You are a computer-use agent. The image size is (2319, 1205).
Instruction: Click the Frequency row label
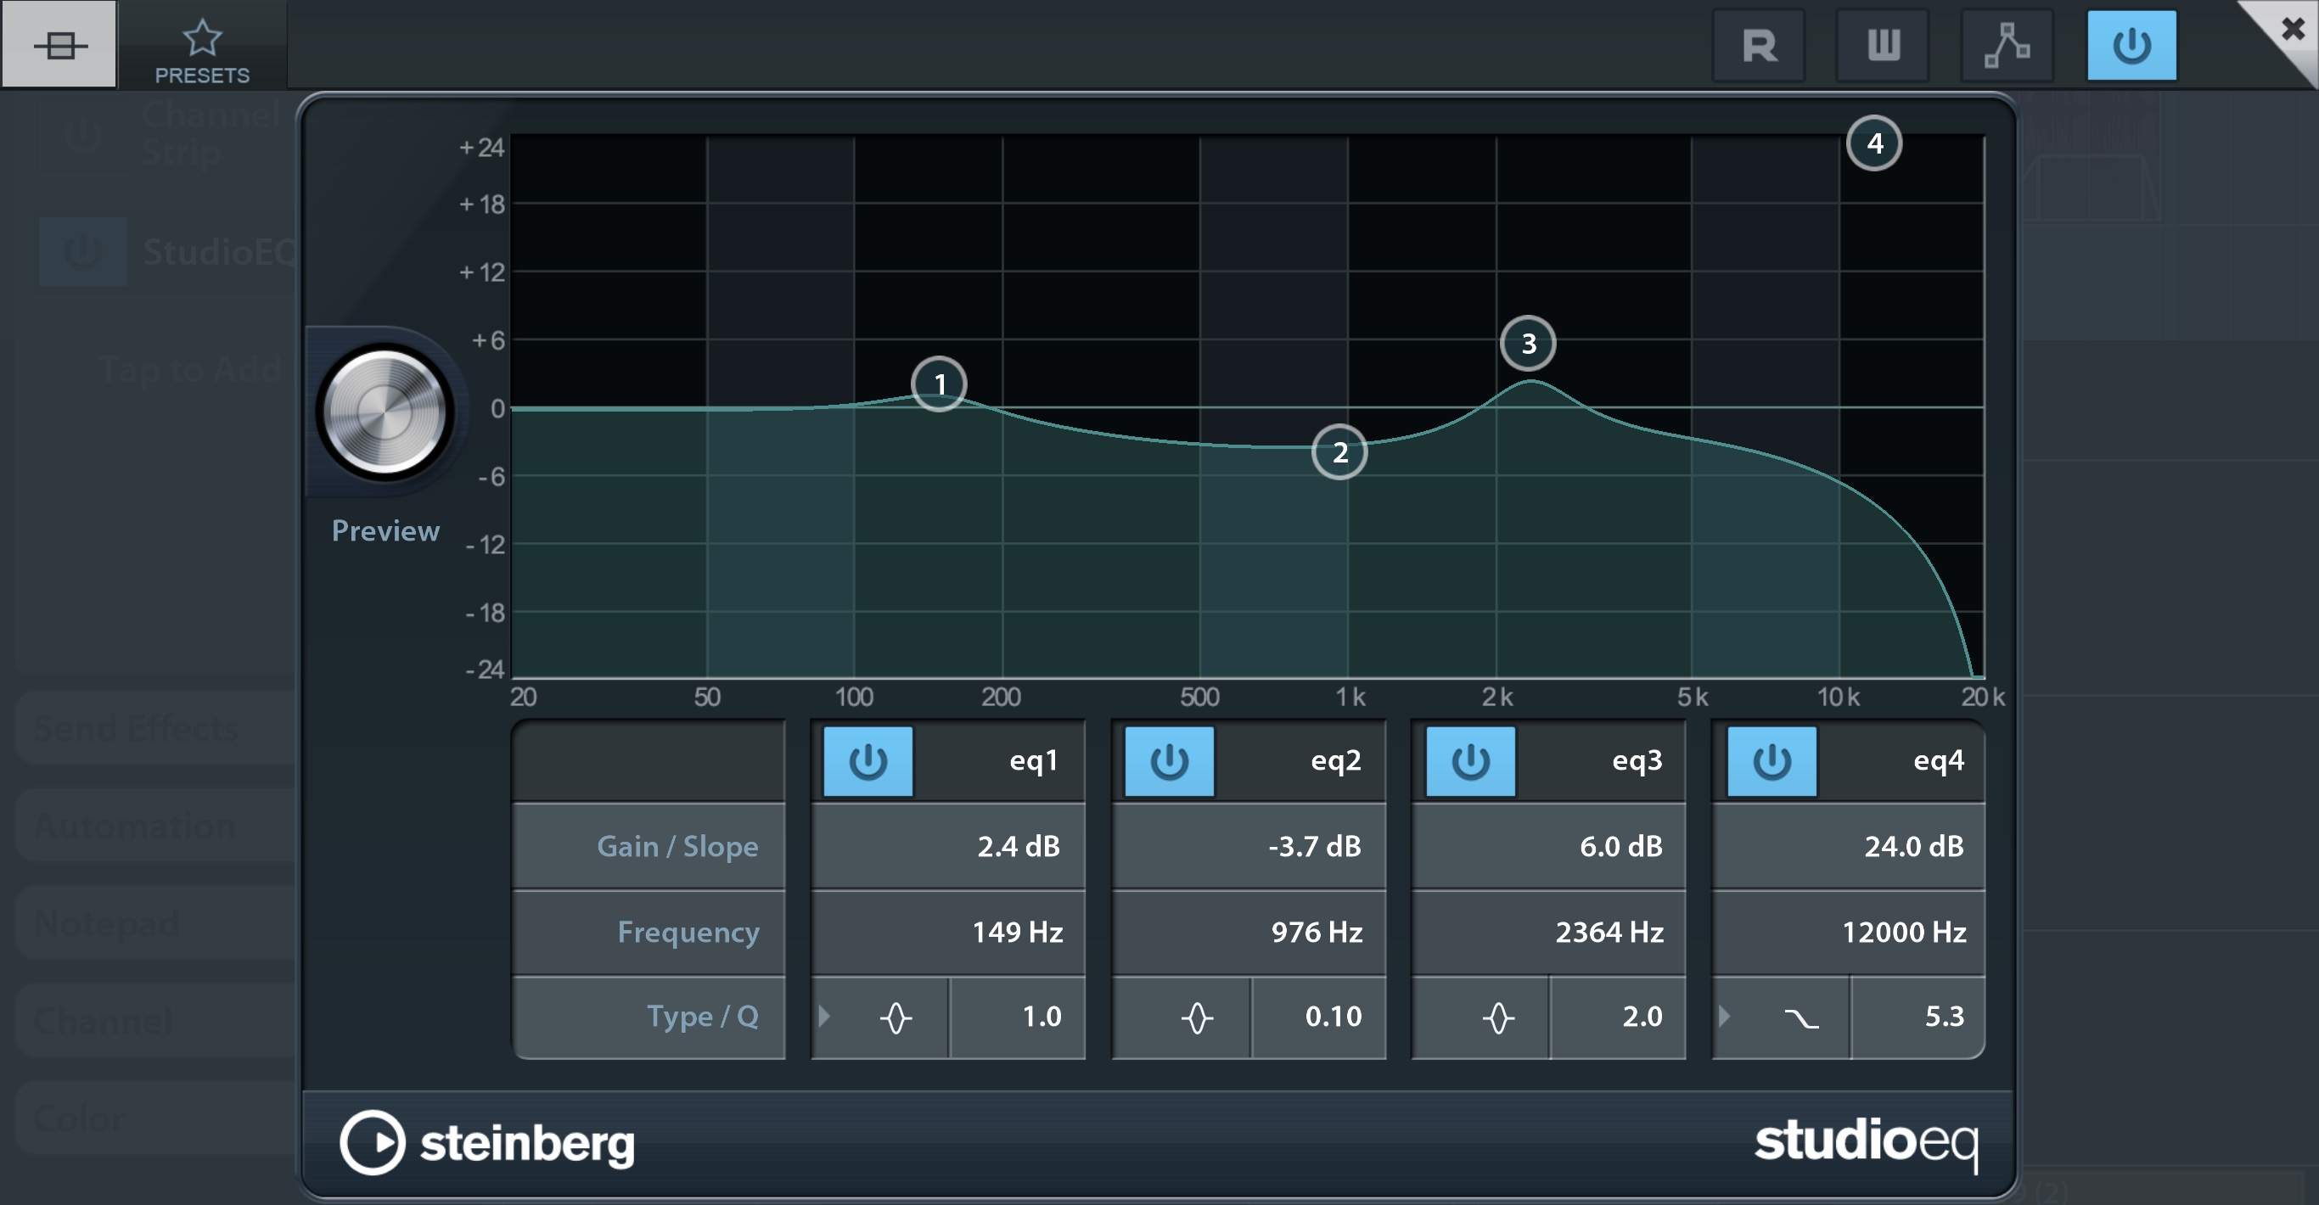pyautogui.click(x=688, y=932)
